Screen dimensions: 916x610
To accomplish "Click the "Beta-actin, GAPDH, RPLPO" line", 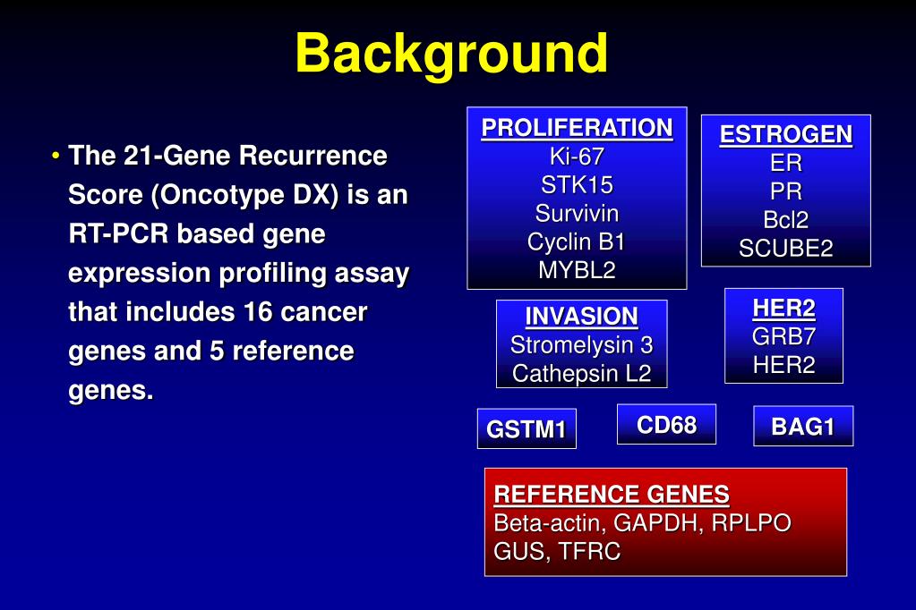I will click(643, 523).
